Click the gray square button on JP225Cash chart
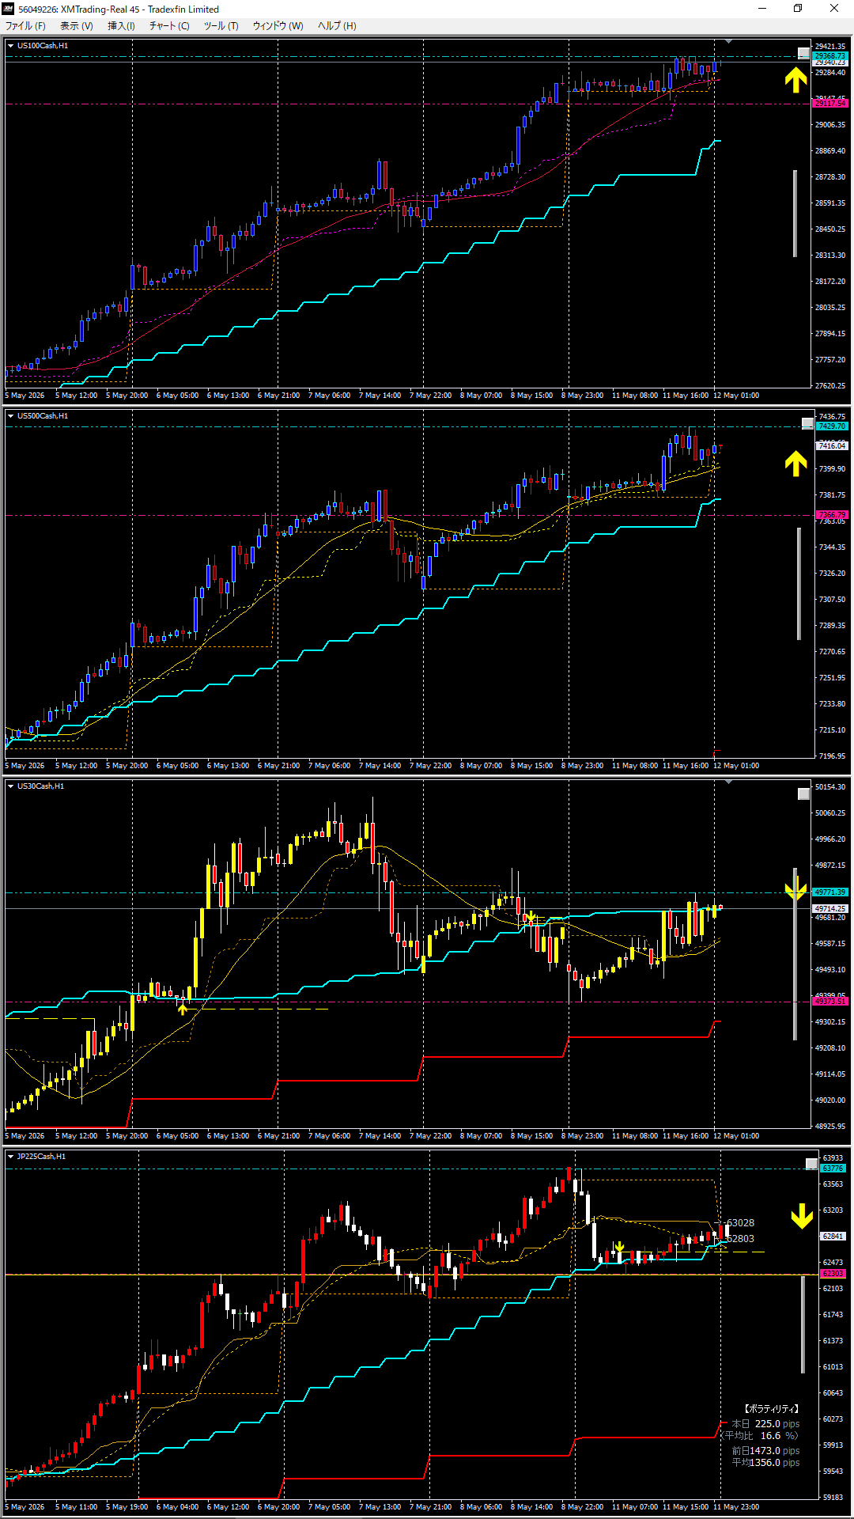Screen dimensions: 854x1519 point(811,1164)
